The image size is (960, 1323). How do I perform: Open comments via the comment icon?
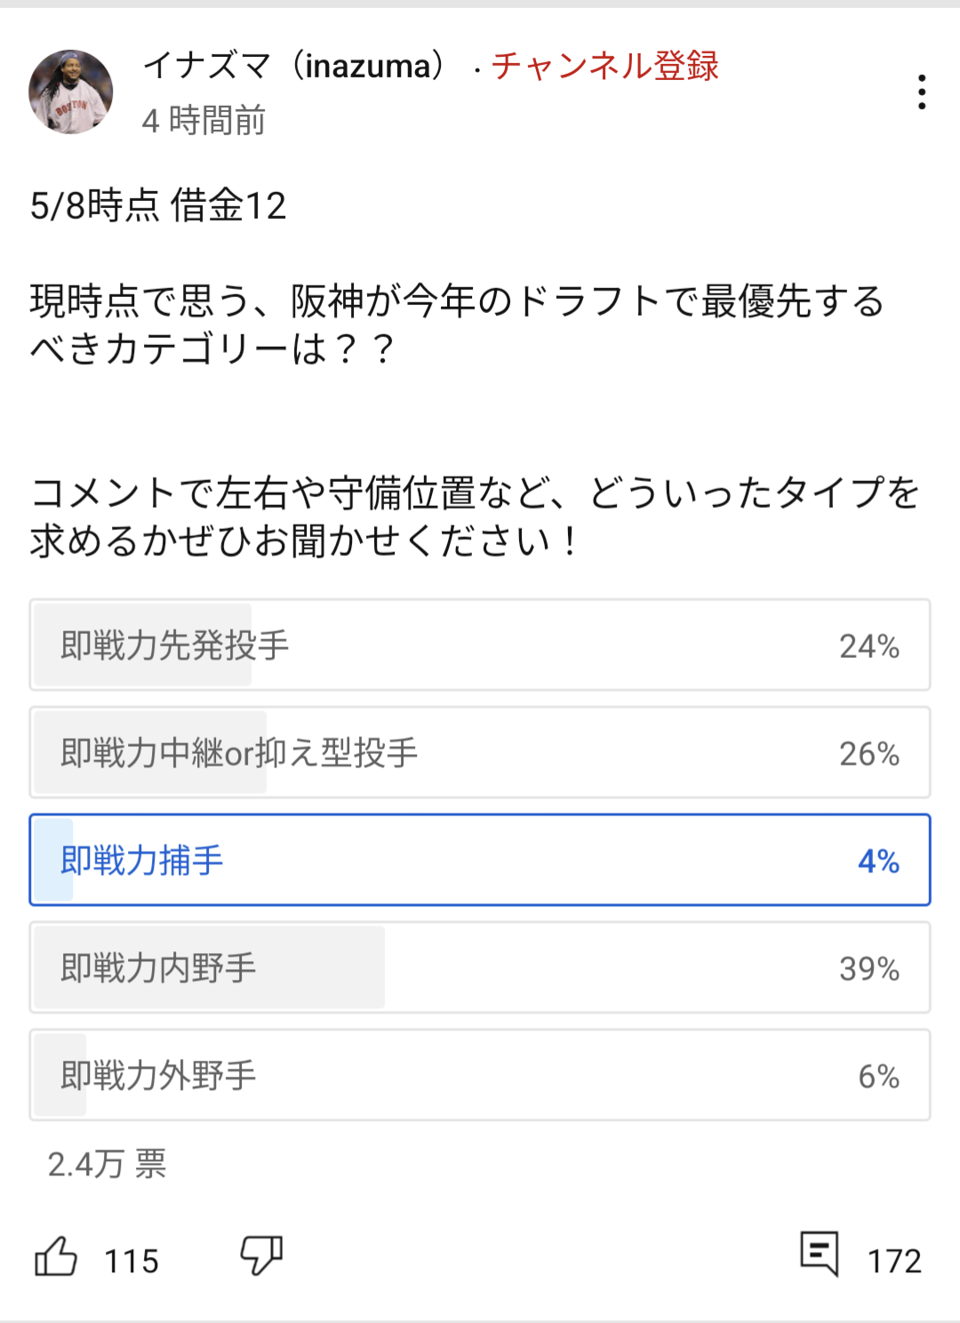pos(819,1254)
